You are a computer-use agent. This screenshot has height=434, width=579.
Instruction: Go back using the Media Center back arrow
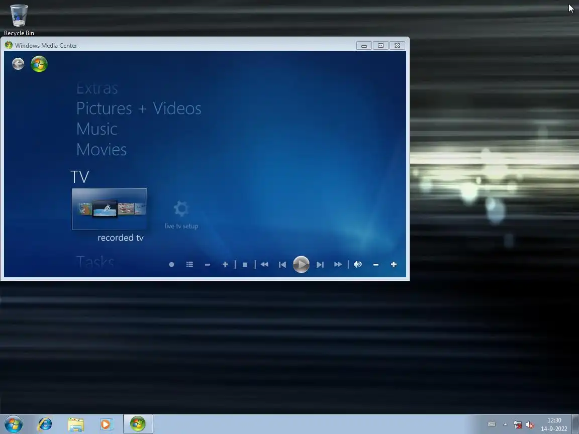(18, 64)
